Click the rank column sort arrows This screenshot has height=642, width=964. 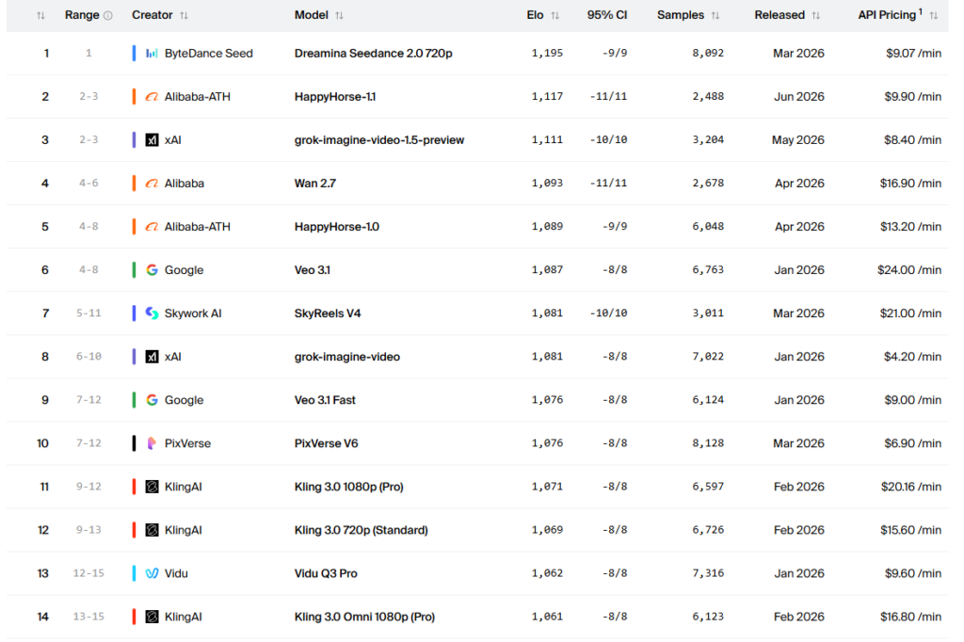[x=40, y=16]
